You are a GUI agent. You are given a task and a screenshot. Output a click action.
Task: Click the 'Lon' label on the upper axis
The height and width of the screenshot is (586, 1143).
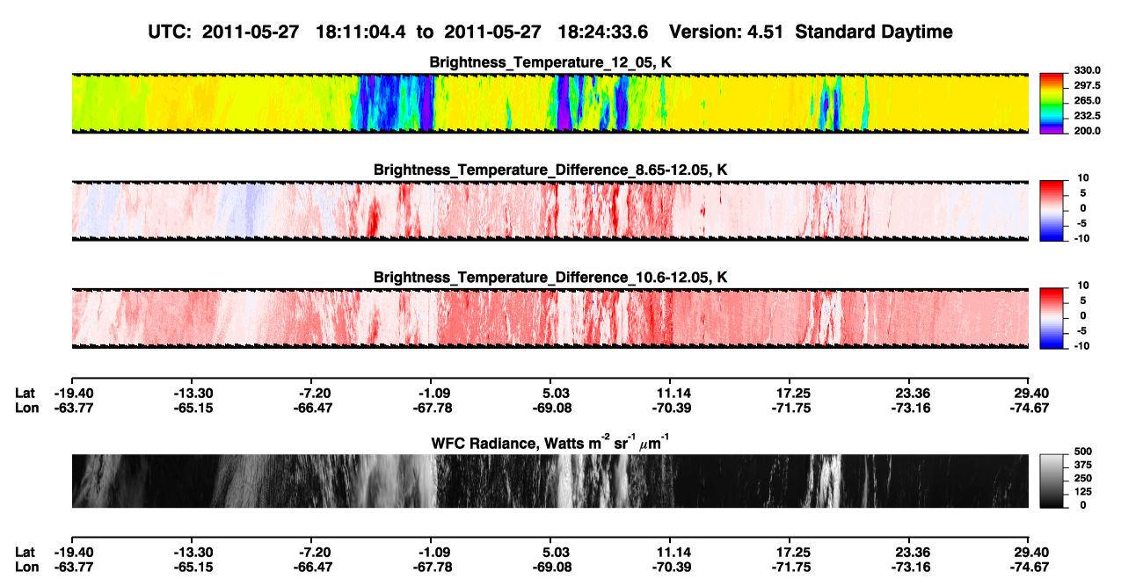click(x=26, y=408)
